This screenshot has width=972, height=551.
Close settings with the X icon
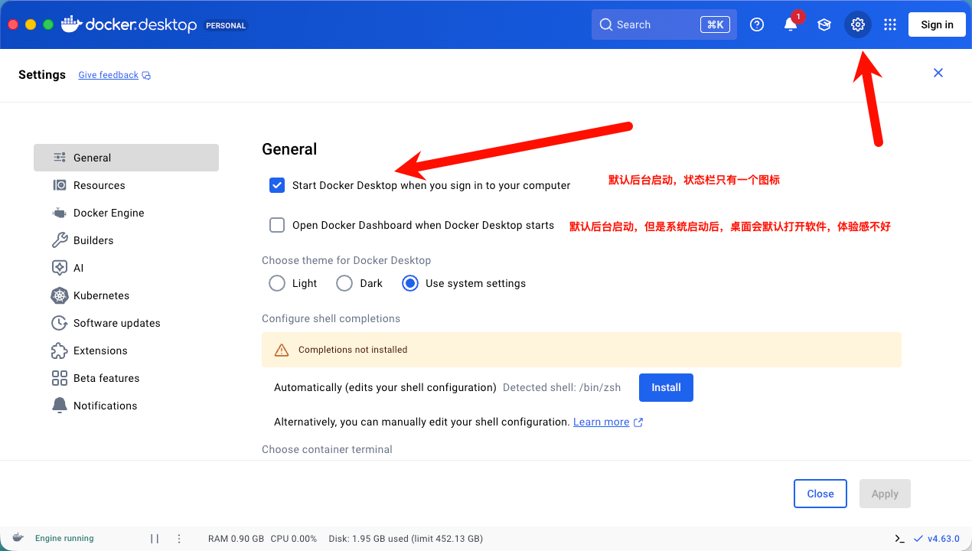tap(938, 73)
